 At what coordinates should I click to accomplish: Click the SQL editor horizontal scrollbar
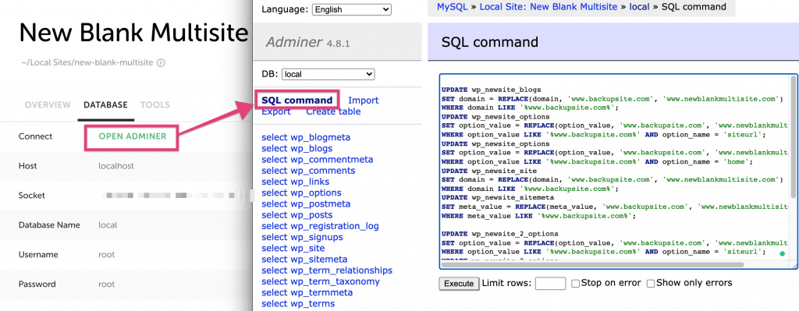point(592,265)
